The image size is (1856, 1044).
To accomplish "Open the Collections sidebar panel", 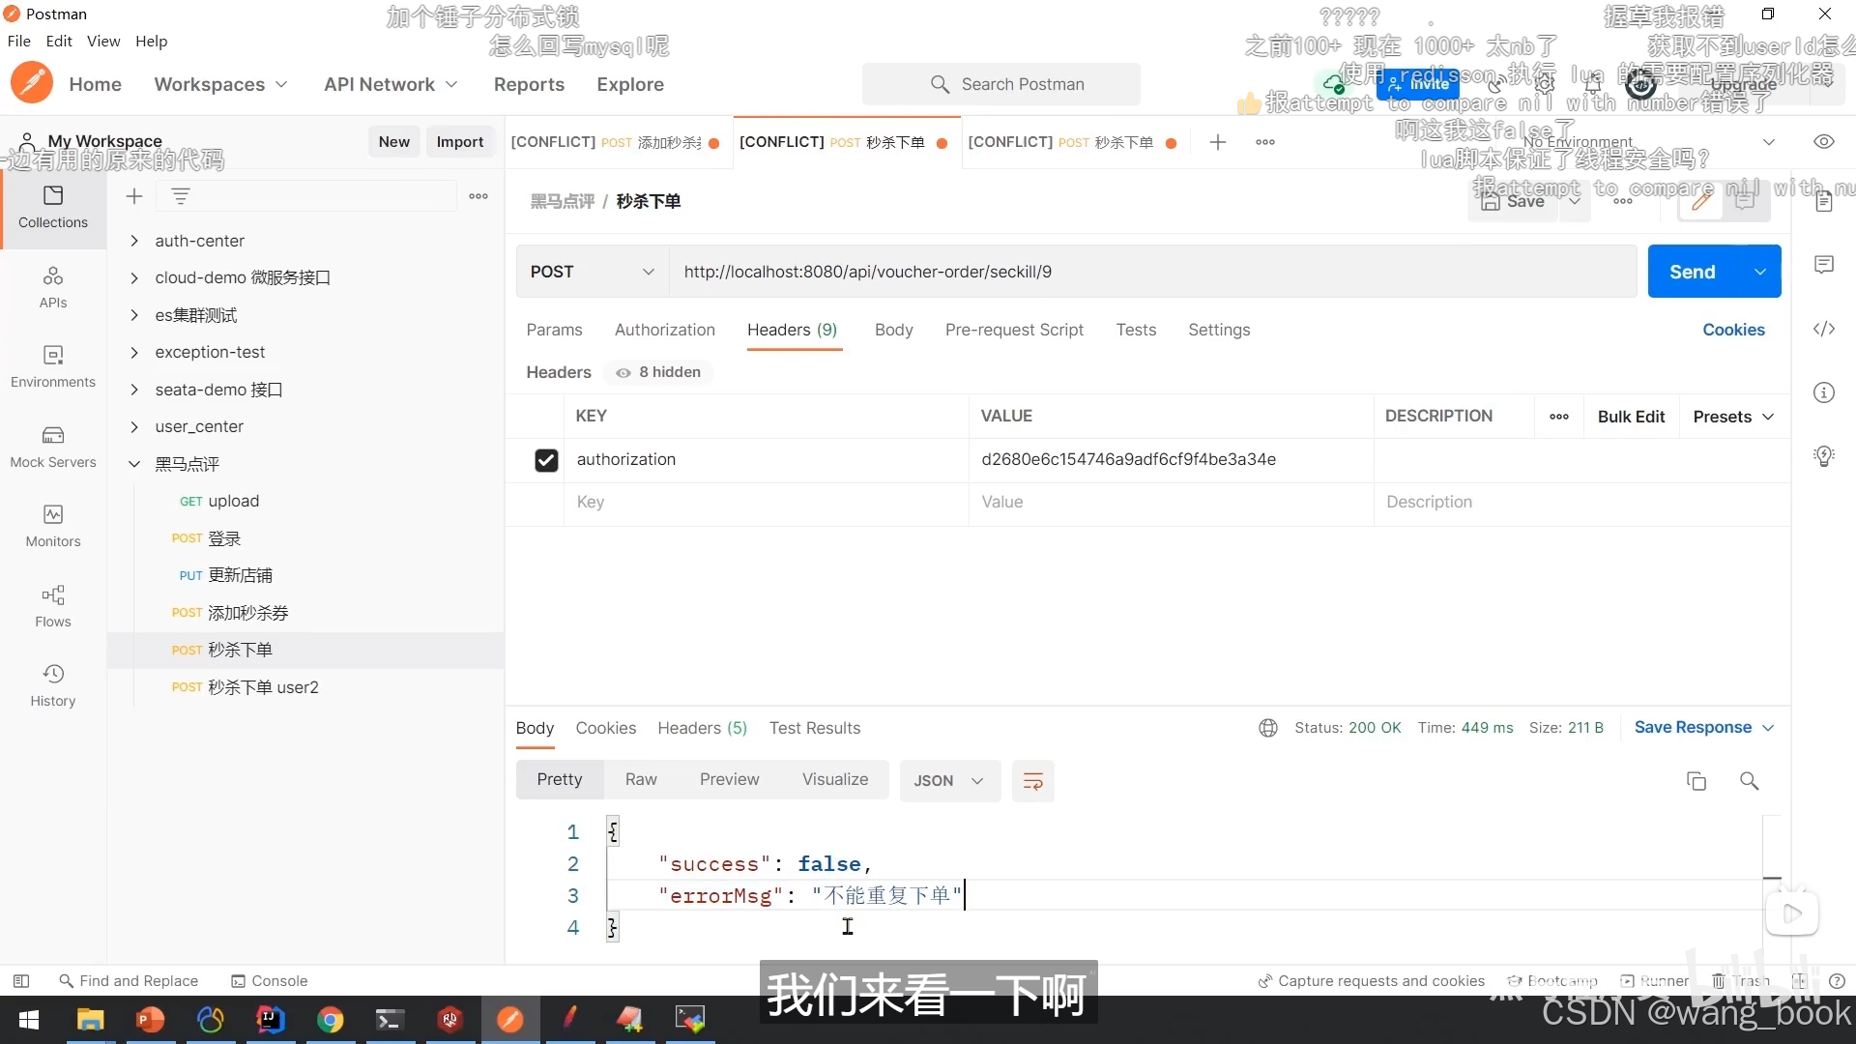I will pyautogui.click(x=53, y=208).
